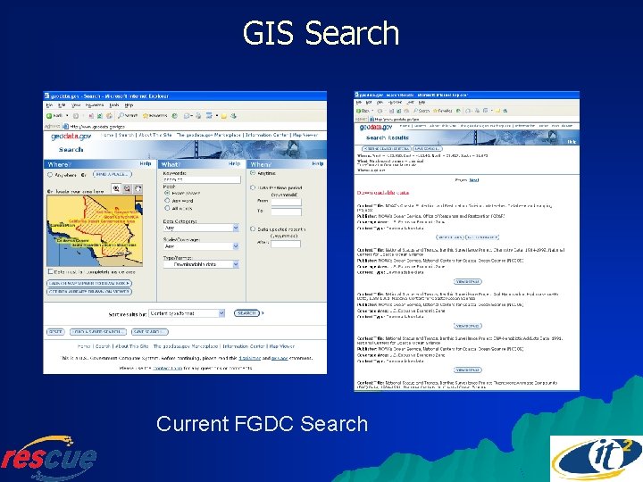The width and height of the screenshot is (643, 482).
Task: Click the Back button in Search Results window
Action: [x=363, y=111]
